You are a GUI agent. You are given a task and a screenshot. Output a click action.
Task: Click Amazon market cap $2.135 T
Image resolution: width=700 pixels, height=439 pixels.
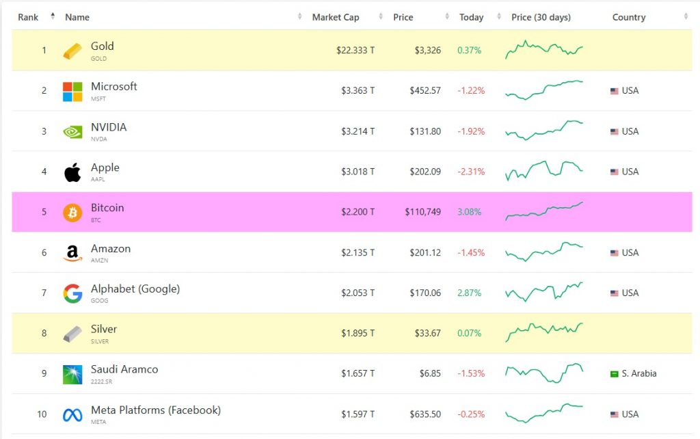358,253
